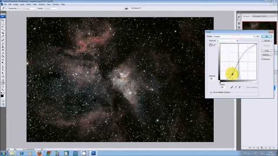This screenshot has width=278, height=156.
Task: Click the Auto button in Curves
Action: (x=267, y=51)
